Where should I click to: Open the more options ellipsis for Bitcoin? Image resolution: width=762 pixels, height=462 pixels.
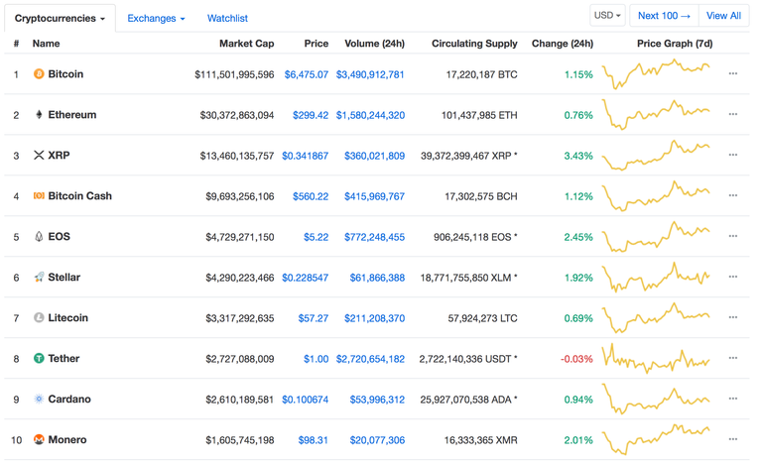733,73
